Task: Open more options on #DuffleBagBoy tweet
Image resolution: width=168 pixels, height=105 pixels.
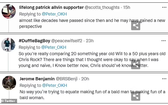Action: click(163, 41)
